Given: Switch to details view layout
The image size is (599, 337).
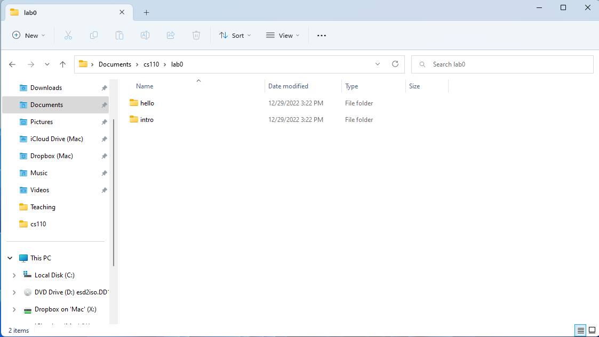Looking at the screenshot, I should pyautogui.click(x=580, y=330).
